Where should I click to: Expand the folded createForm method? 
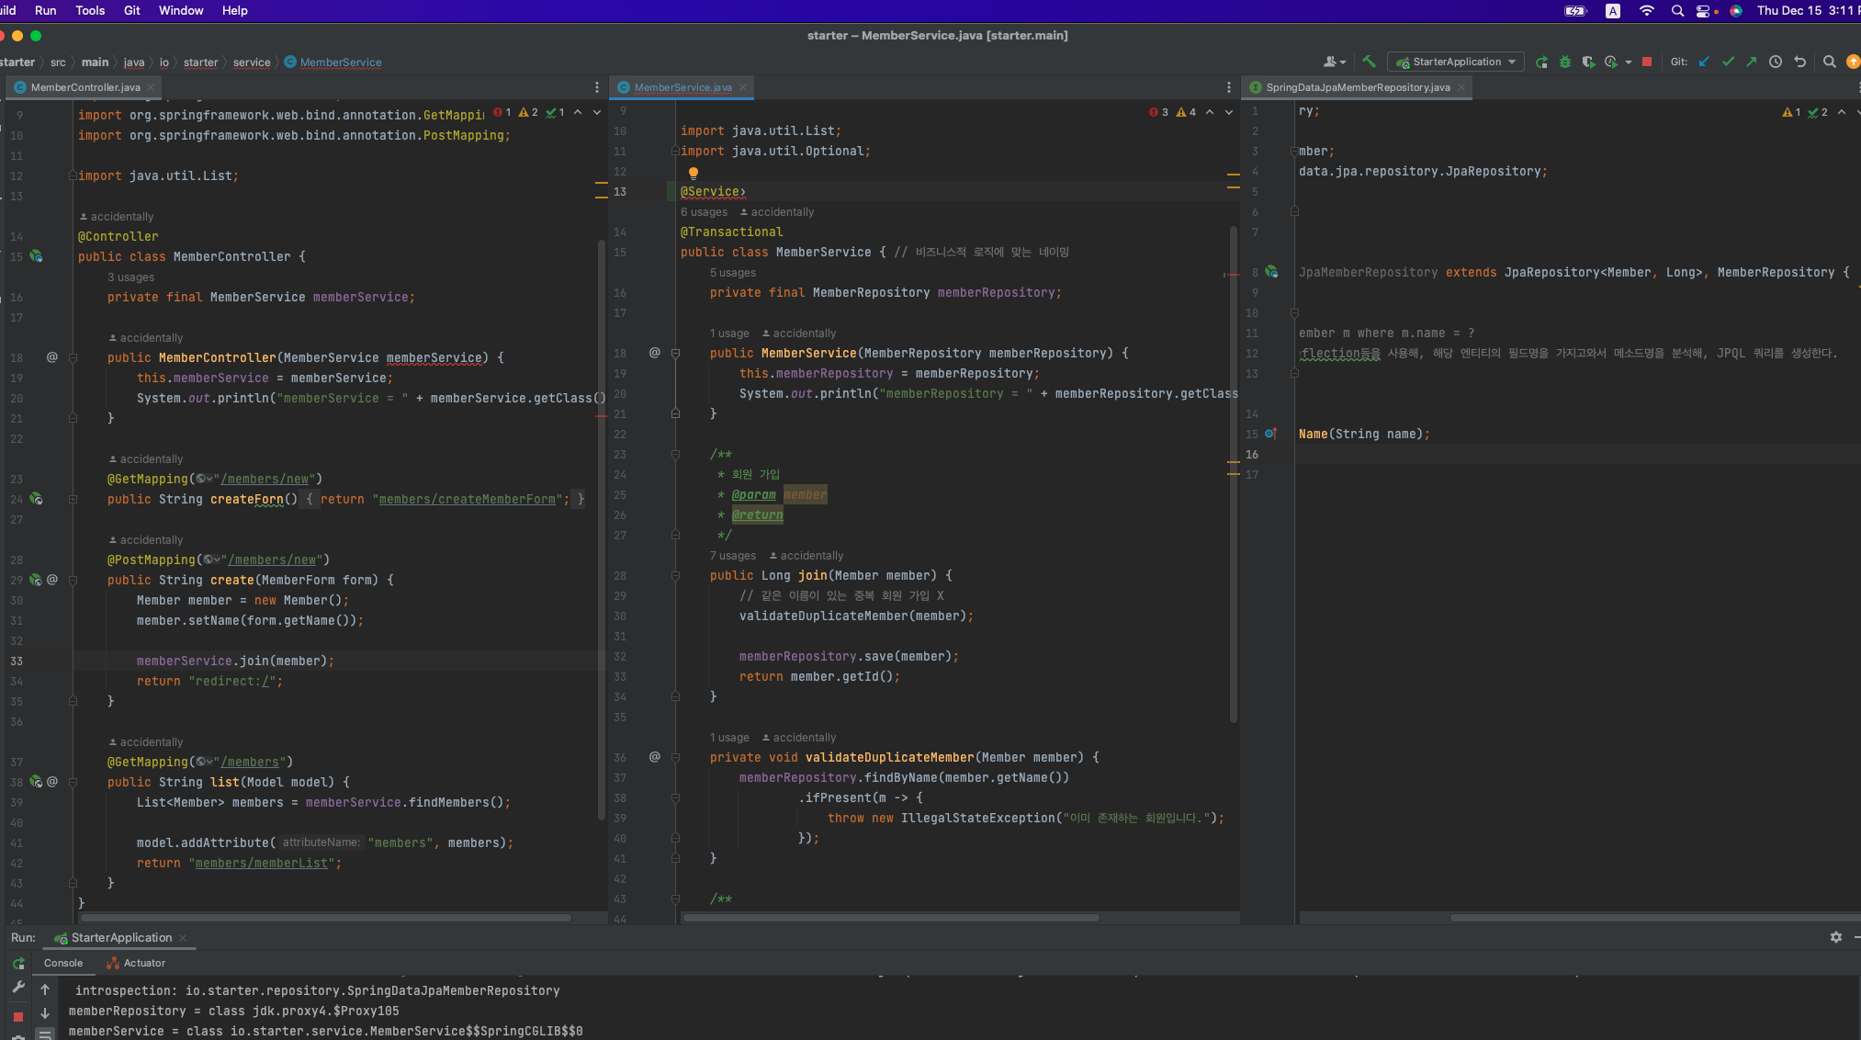click(x=73, y=499)
